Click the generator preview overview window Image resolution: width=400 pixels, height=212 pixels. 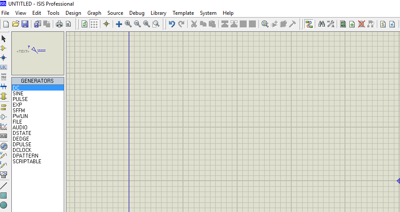[38, 53]
